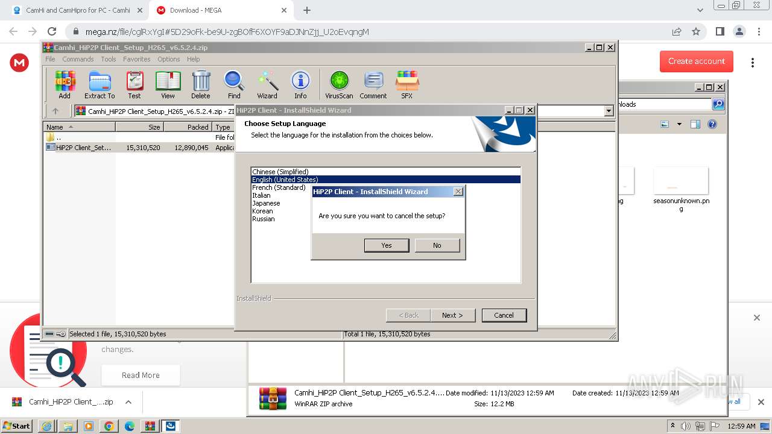
Task: Open Microsoft Edge from taskbar
Action: coord(130,426)
